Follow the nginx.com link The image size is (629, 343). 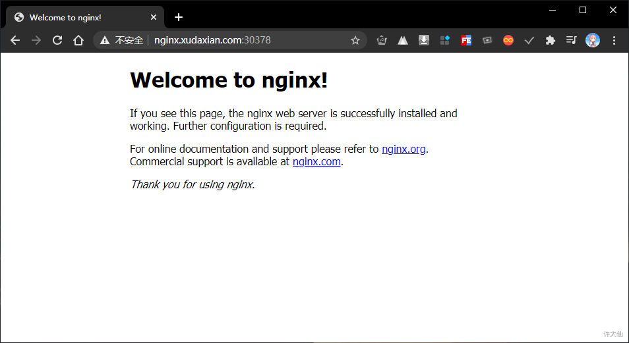tap(316, 161)
